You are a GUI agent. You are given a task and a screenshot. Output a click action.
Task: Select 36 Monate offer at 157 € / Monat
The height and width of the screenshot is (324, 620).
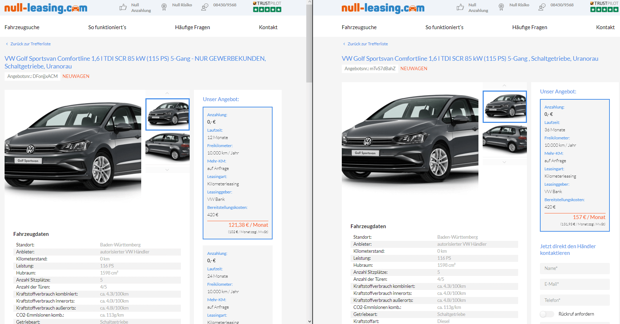tap(575, 165)
